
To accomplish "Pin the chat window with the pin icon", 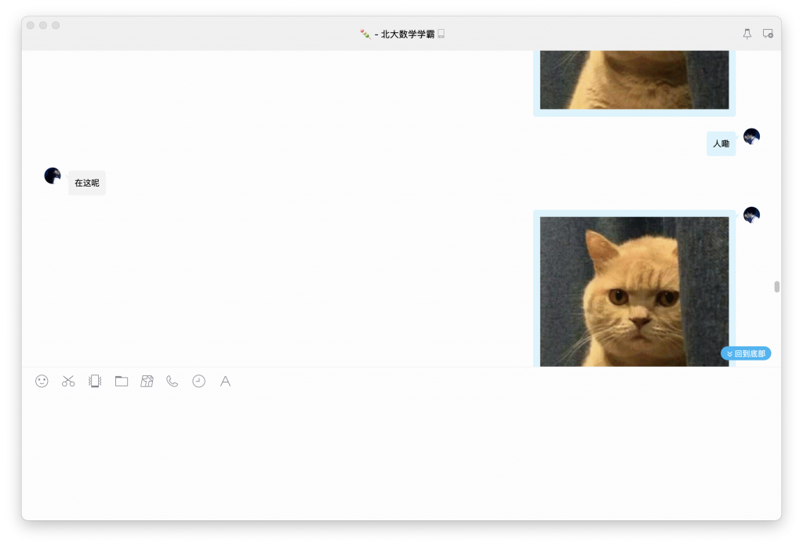I will click(x=747, y=34).
